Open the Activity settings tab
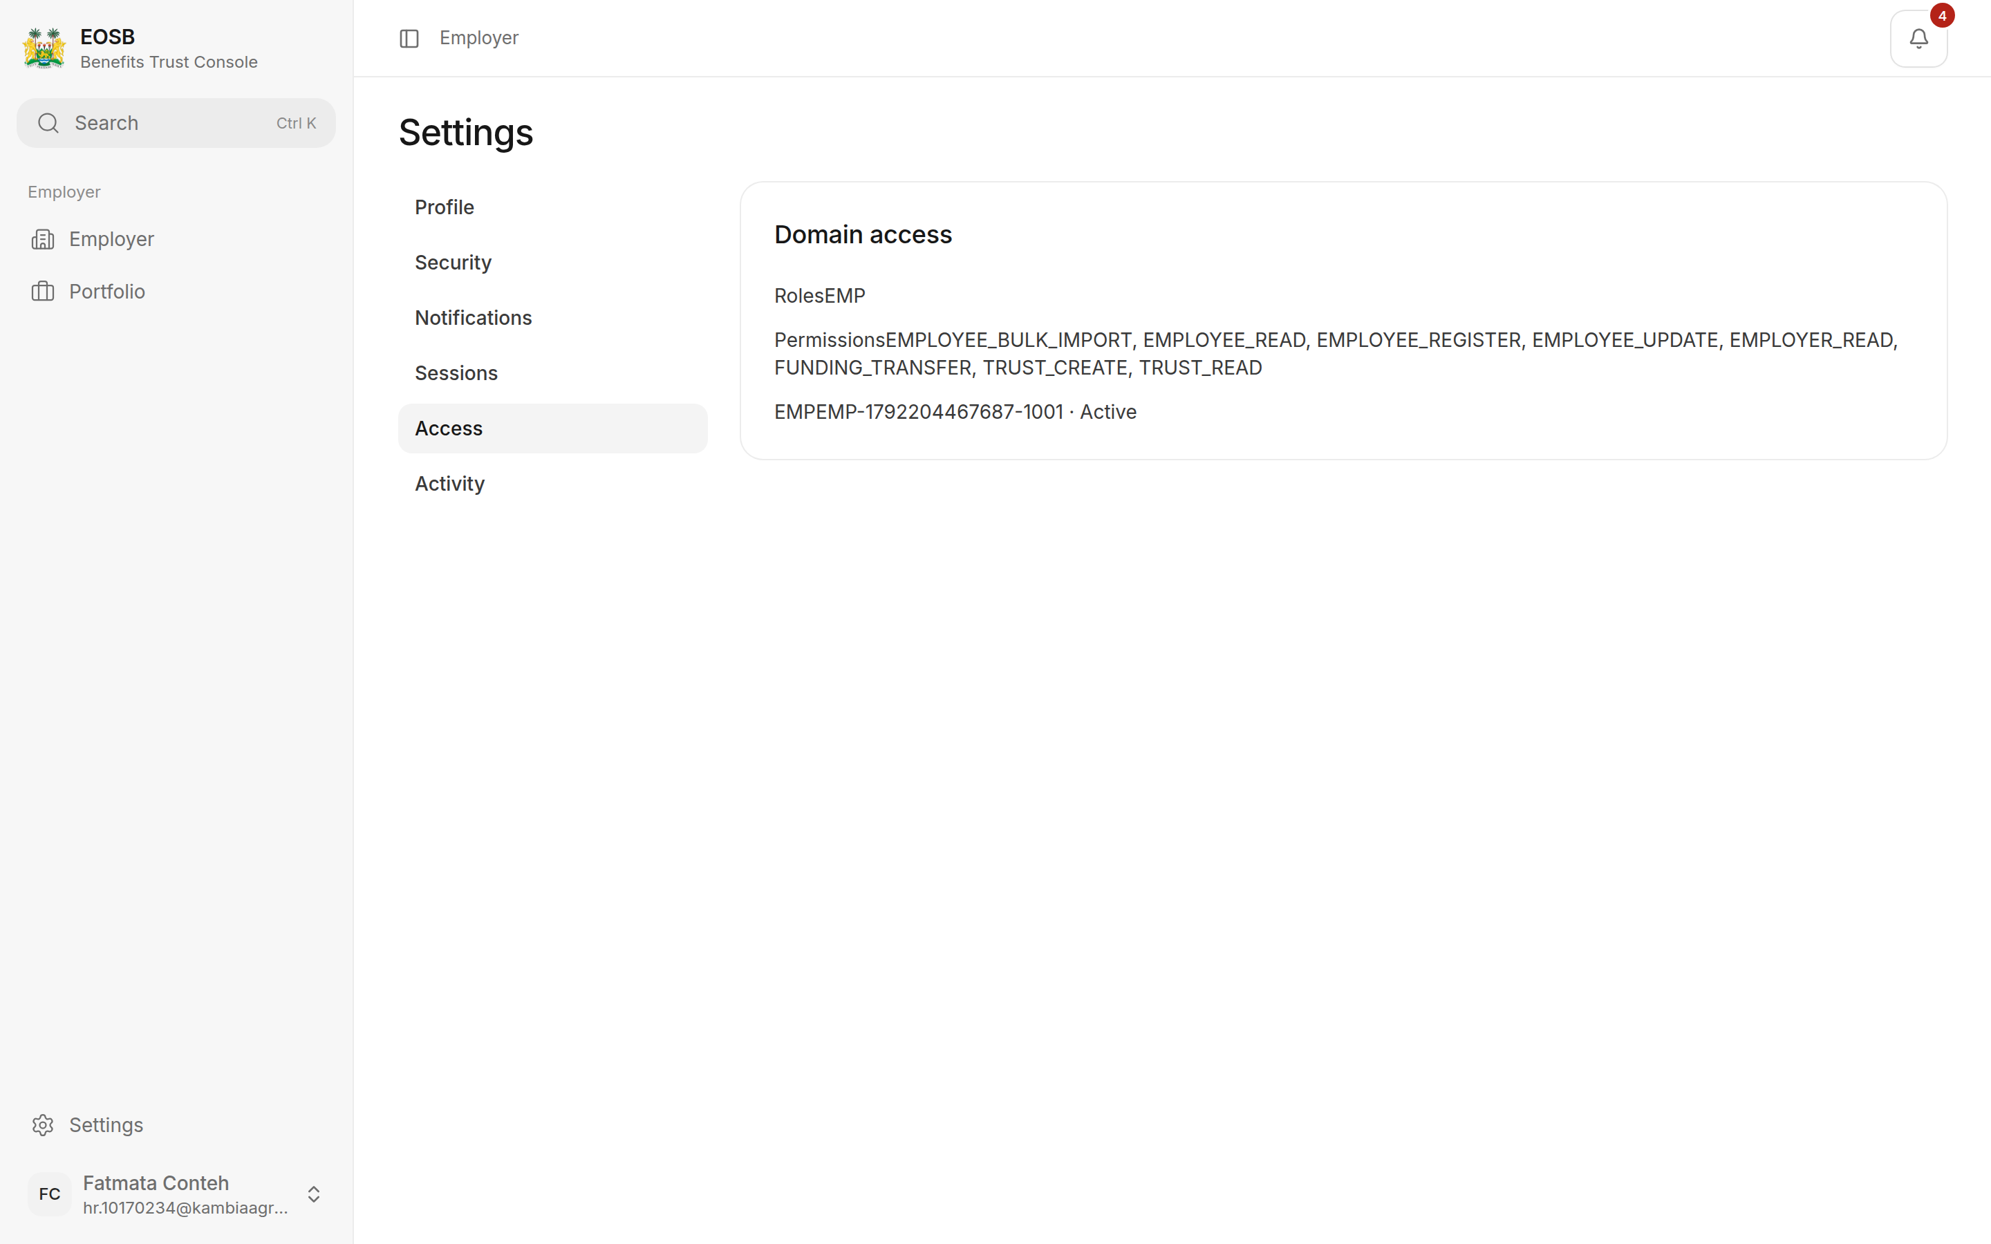This screenshot has height=1244, width=1991. click(552, 484)
